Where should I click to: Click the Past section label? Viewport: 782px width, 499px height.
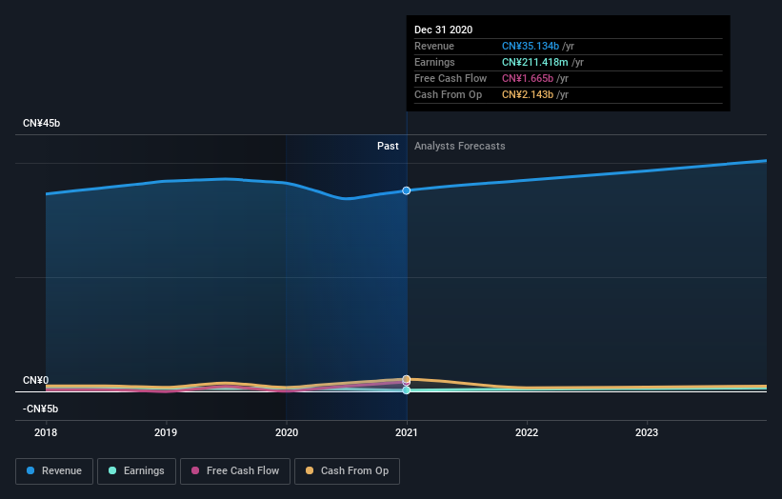click(x=388, y=146)
